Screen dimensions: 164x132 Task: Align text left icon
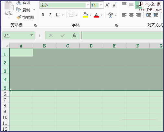click(x=124, y=15)
